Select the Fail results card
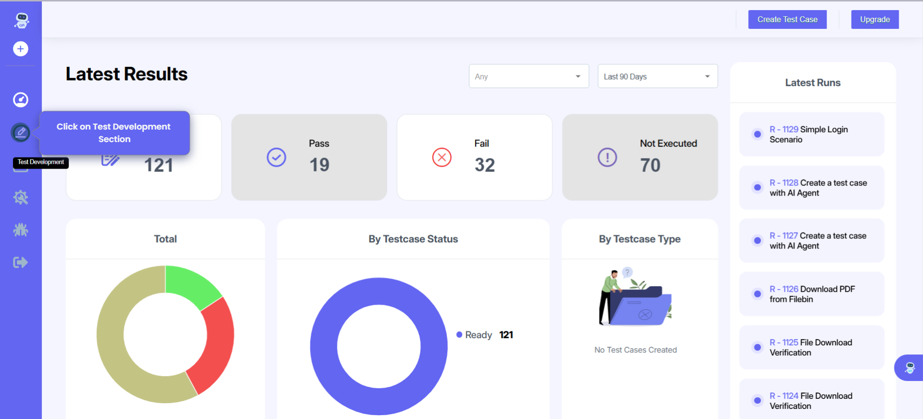Viewport: 923px width, 419px height. click(x=474, y=157)
